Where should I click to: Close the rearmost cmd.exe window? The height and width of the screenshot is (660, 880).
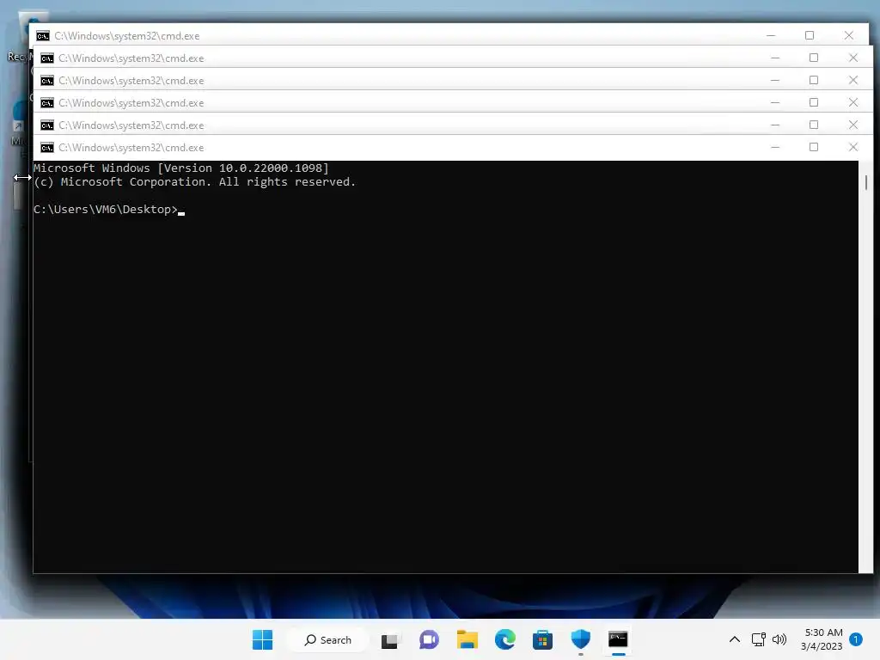click(x=848, y=35)
